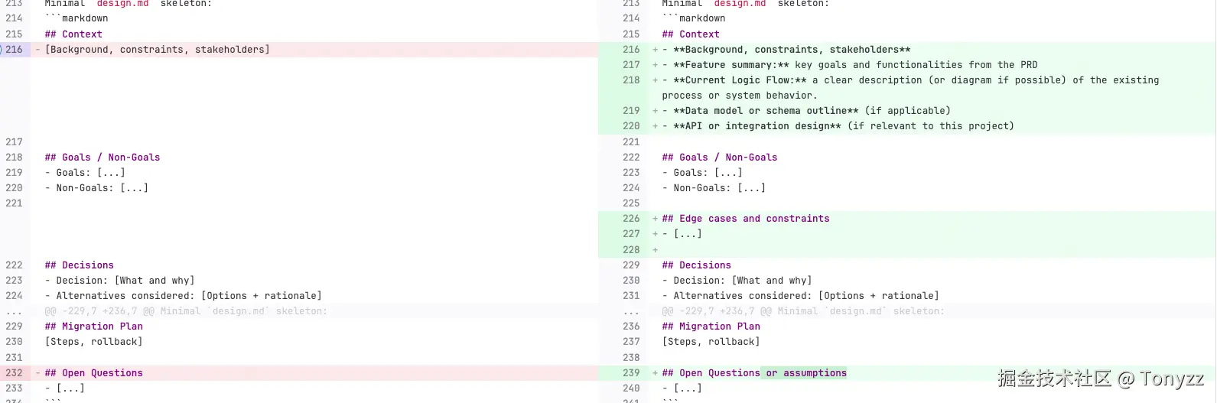Screen dimensions: 1217x403
Task: Select '- Non-Goals: [...]' on line 220
Action: click(96, 188)
